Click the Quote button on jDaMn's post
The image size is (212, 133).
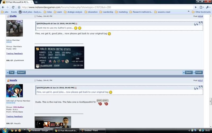(187, 72)
